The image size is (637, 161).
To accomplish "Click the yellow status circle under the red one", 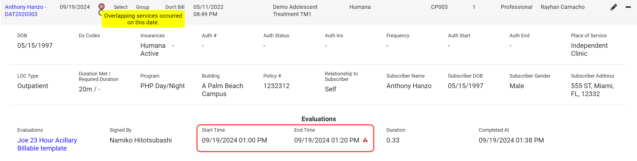I will (100, 13).
